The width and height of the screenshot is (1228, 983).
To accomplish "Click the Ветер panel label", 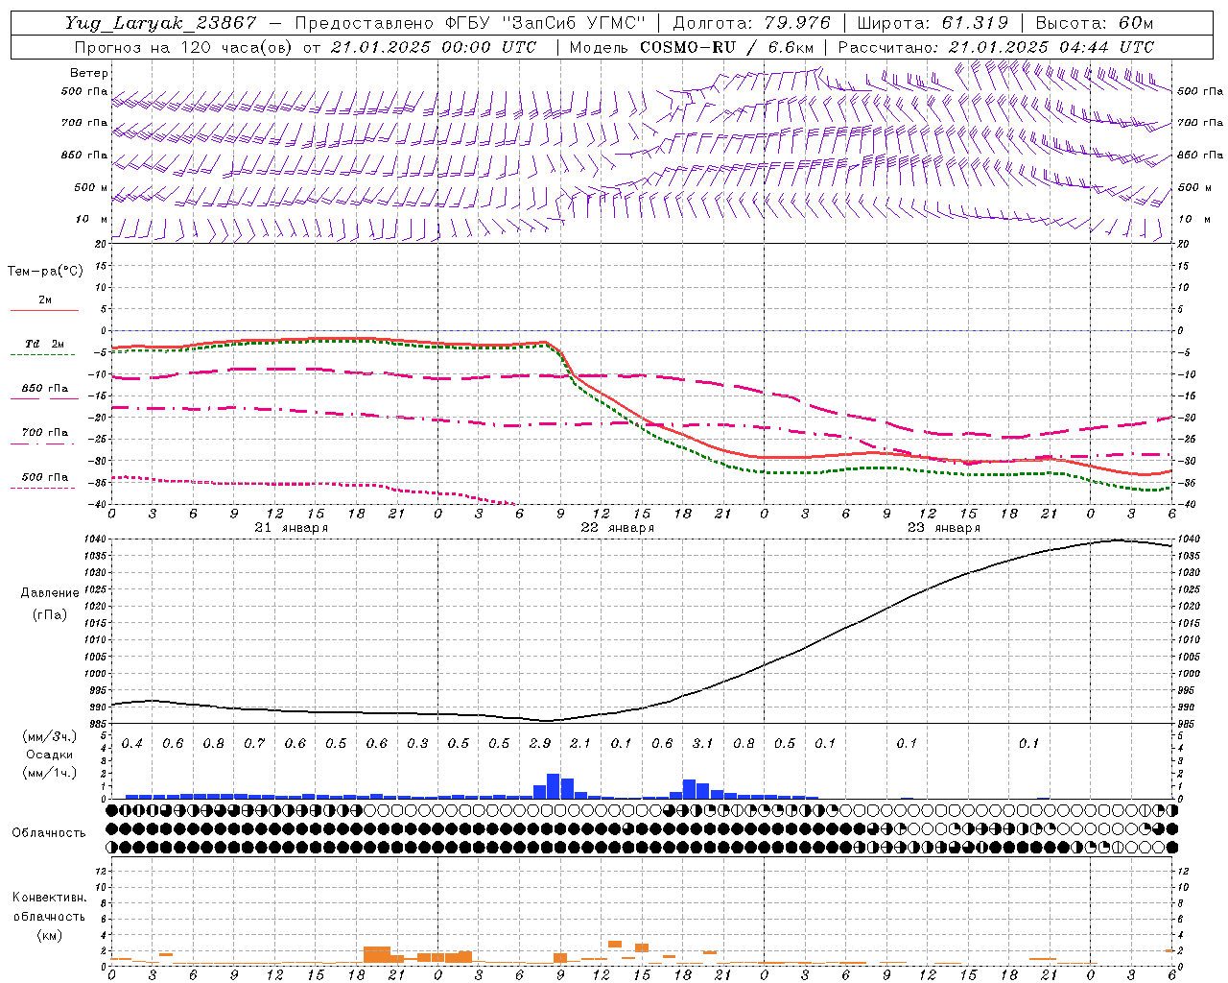I will point(88,73).
